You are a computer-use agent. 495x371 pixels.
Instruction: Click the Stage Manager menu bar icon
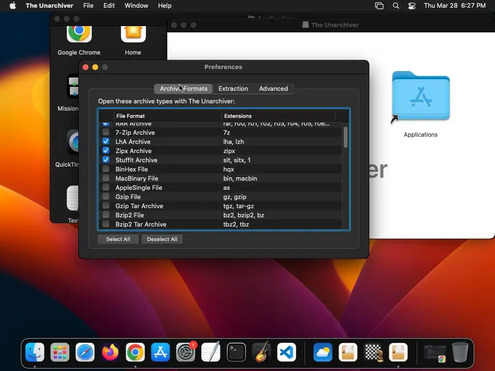379,6
